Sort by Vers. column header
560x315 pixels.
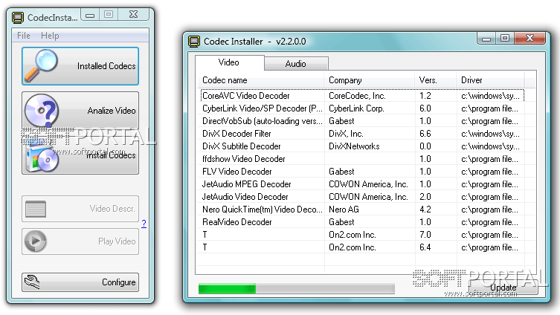(x=436, y=80)
